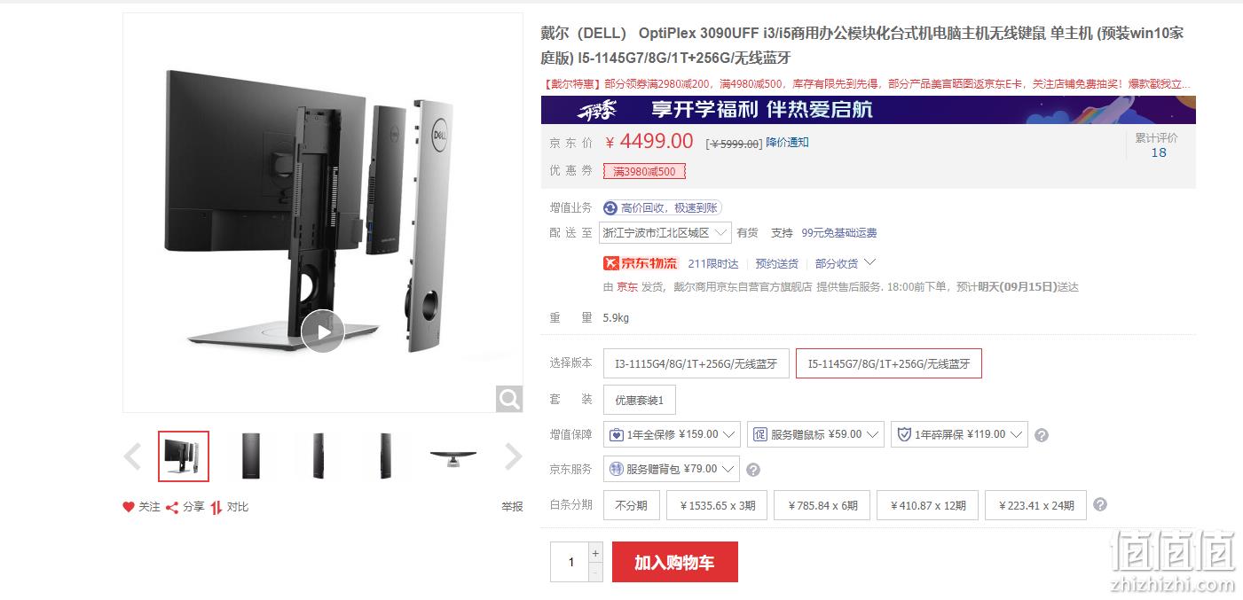Click 降价通知 link
Image resolution: width=1243 pixels, height=600 pixels.
788,142
